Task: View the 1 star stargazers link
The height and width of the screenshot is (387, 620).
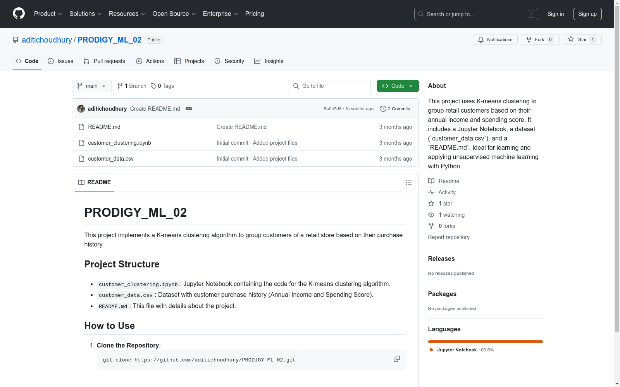Action: pos(440,204)
